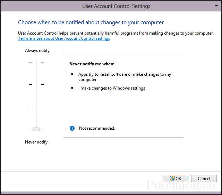Set slider to the second tick from top
The image size is (222, 195).
36,85
